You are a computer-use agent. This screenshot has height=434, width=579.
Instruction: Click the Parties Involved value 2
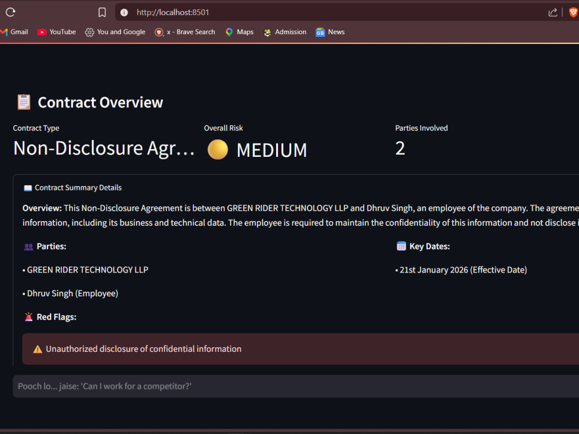point(400,148)
